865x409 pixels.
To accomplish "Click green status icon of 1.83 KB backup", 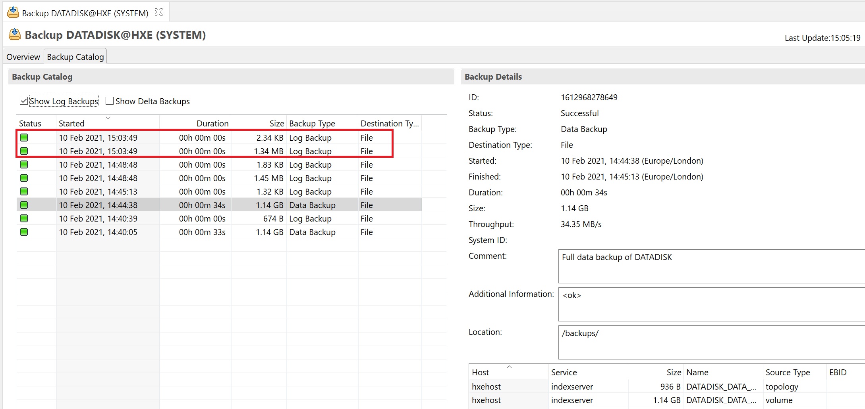I will coord(24,164).
